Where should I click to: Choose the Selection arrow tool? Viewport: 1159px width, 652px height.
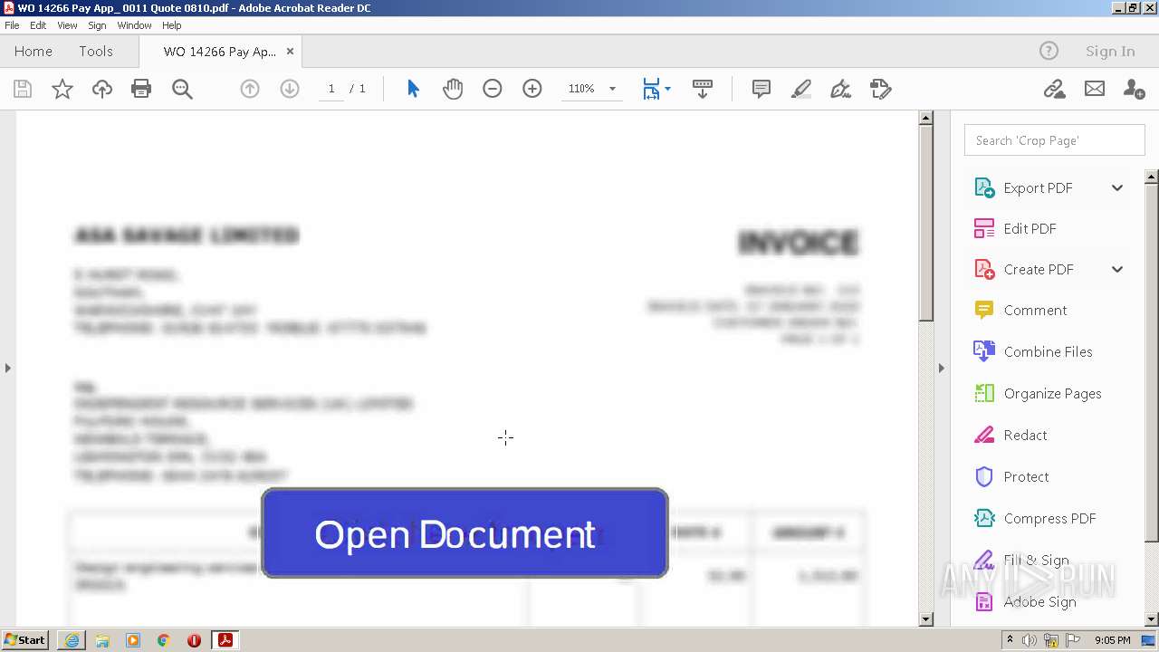pos(414,89)
